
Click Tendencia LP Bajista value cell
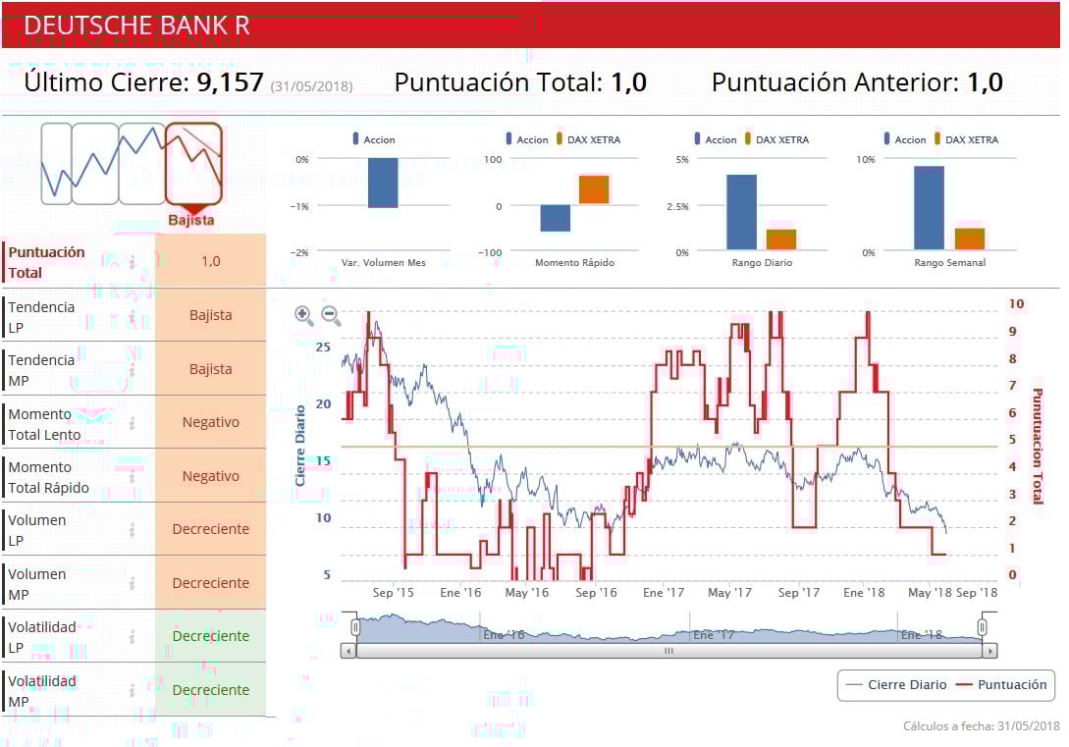211,315
